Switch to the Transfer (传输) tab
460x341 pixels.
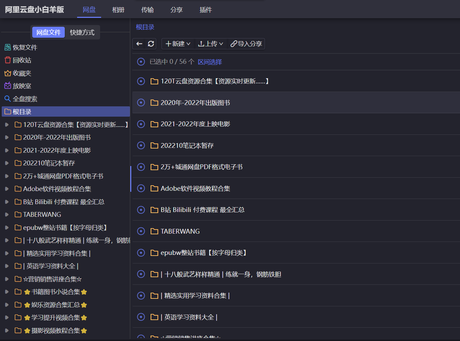[x=147, y=10]
